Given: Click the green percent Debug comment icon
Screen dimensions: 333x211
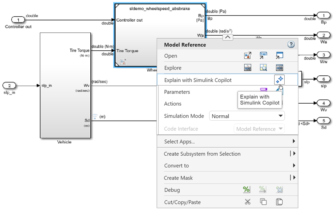Looking at the screenshot, I should tap(246, 190).
